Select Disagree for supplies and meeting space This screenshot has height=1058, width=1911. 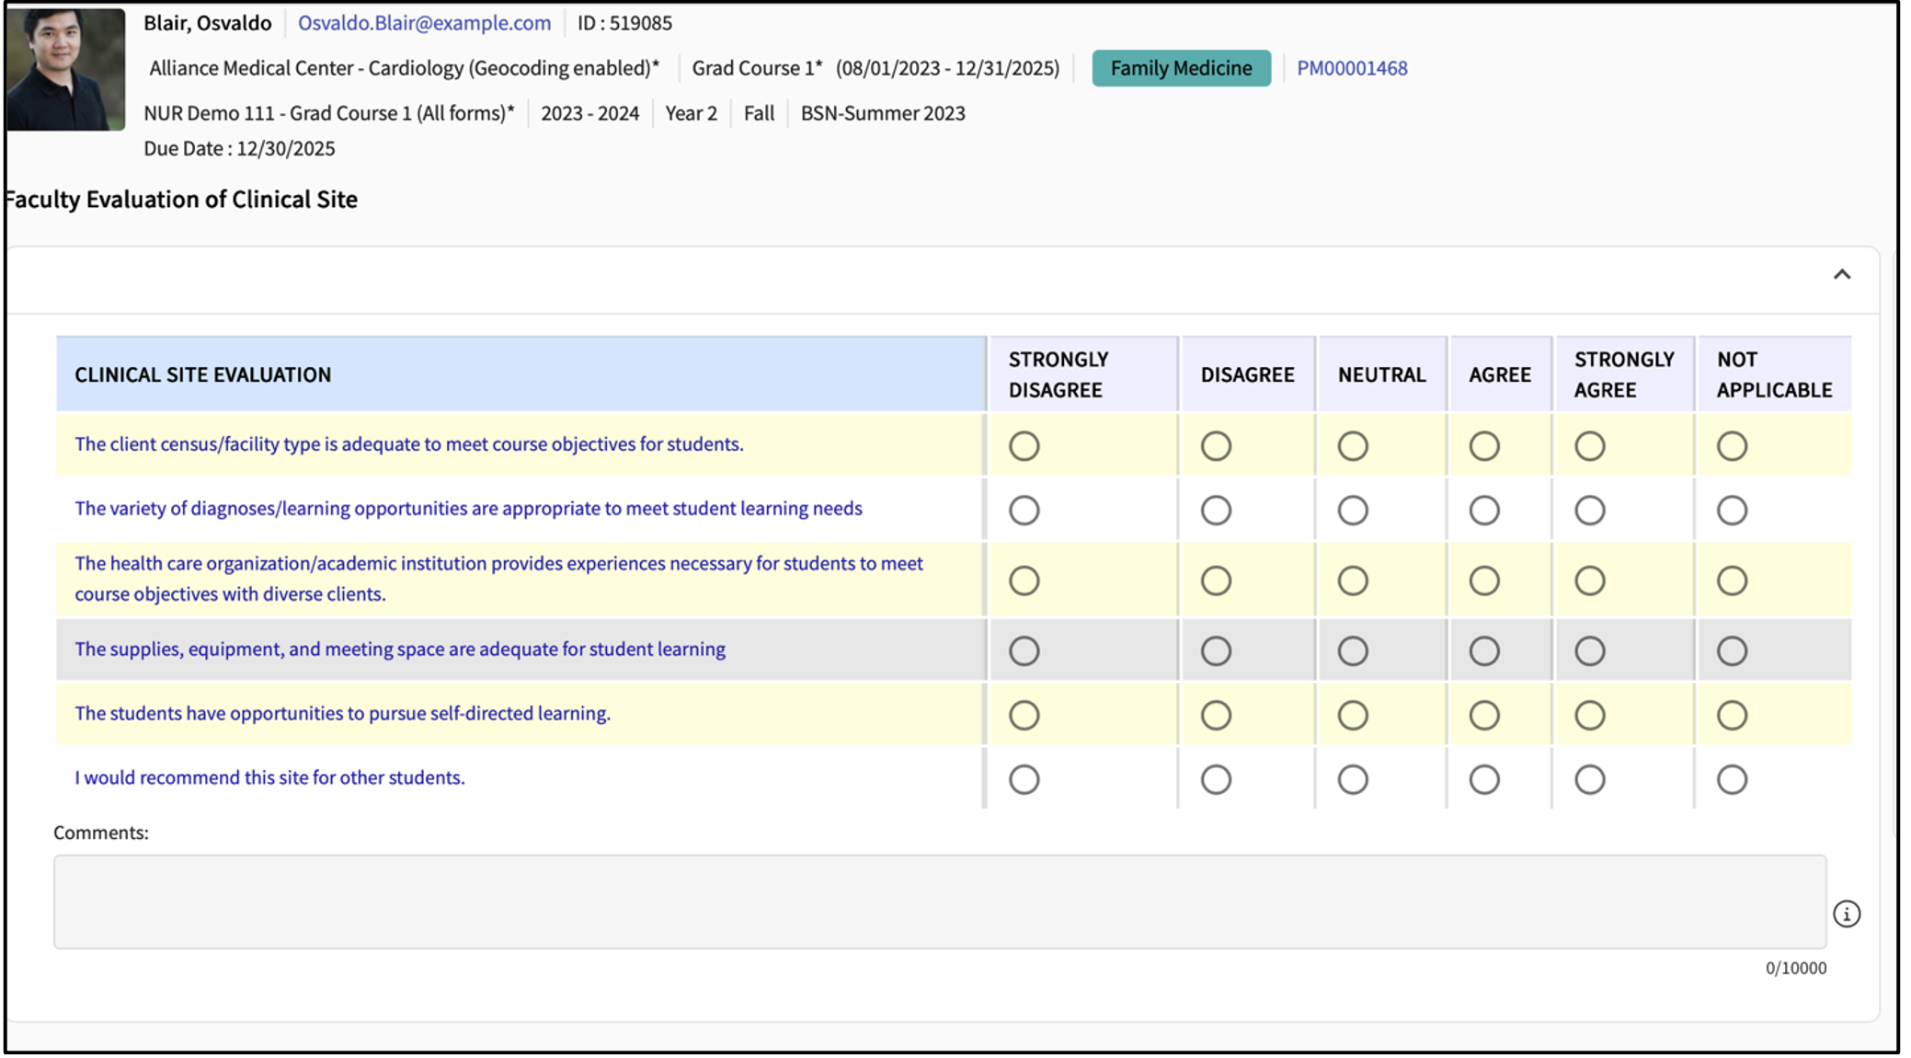tap(1215, 651)
